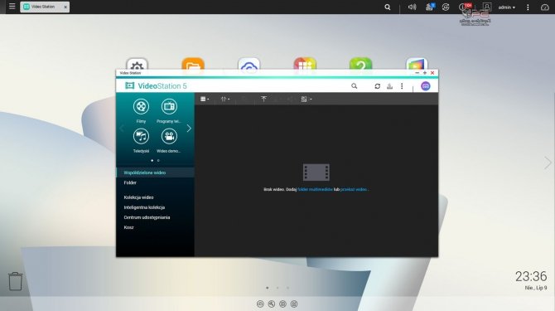Open the Folder sidebar entry
Viewport: 555px width, 311px height.
point(156,182)
